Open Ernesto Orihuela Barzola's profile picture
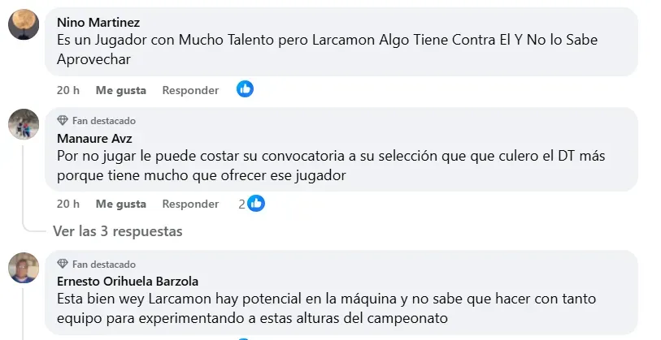 click(24, 268)
